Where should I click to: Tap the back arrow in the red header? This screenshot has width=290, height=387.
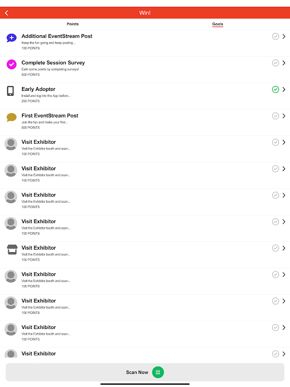pos(7,13)
